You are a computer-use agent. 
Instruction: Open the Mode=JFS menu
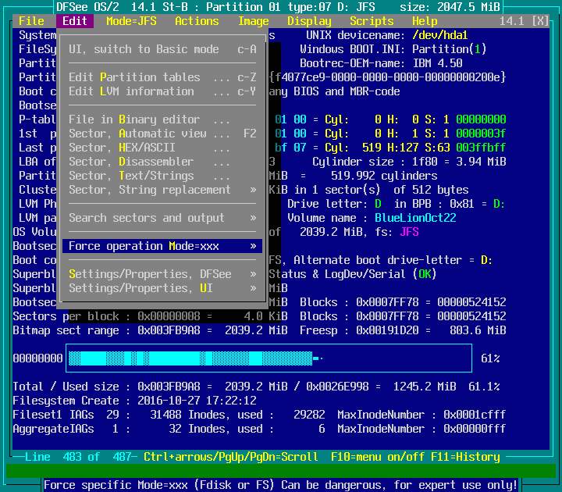point(131,21)
